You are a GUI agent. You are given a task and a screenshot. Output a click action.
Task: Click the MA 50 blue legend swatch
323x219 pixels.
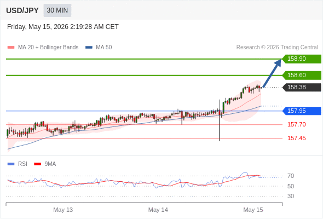point(89,48)
